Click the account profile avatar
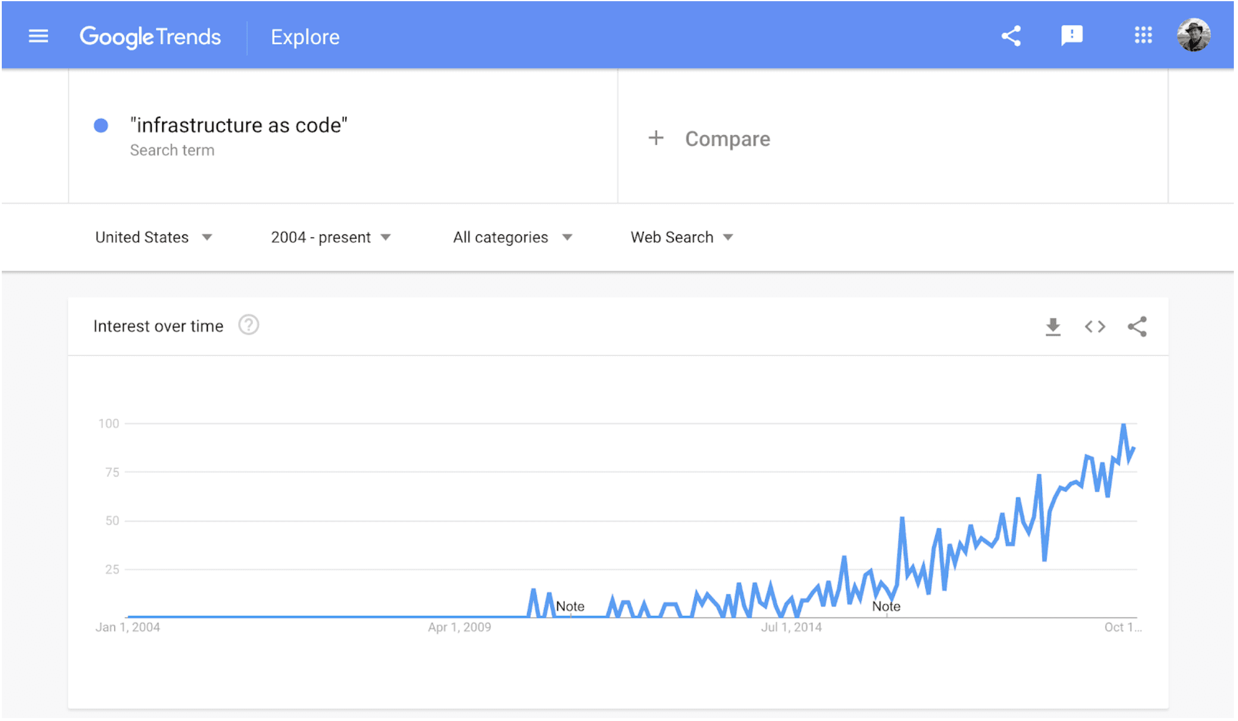 click(1193, 35)
